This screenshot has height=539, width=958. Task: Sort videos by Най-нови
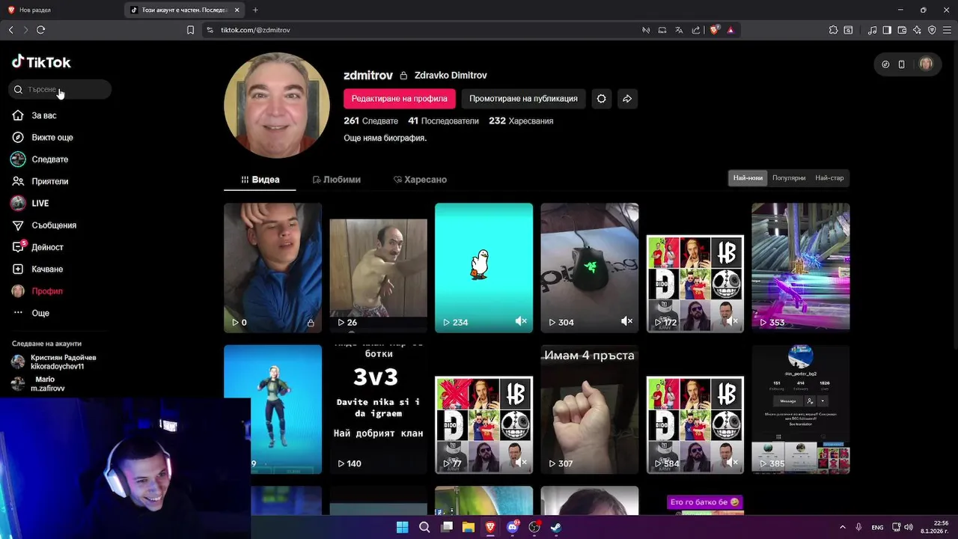(748, 178)
